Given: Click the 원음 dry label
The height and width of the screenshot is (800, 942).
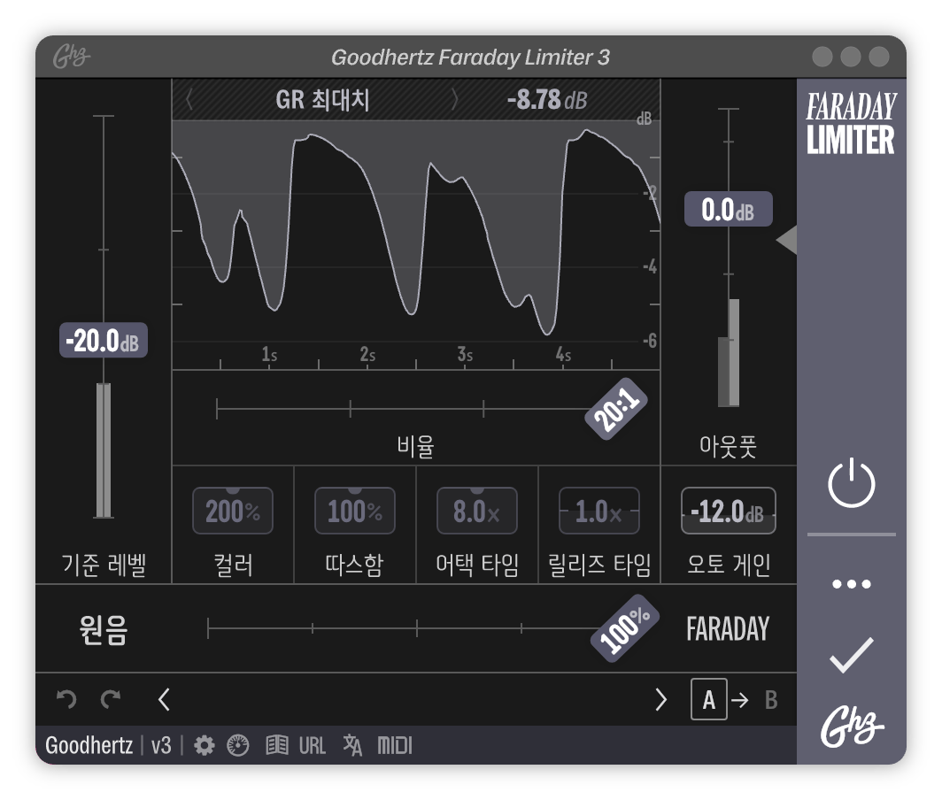Looking at the screenshot, I should pos(104,629).
